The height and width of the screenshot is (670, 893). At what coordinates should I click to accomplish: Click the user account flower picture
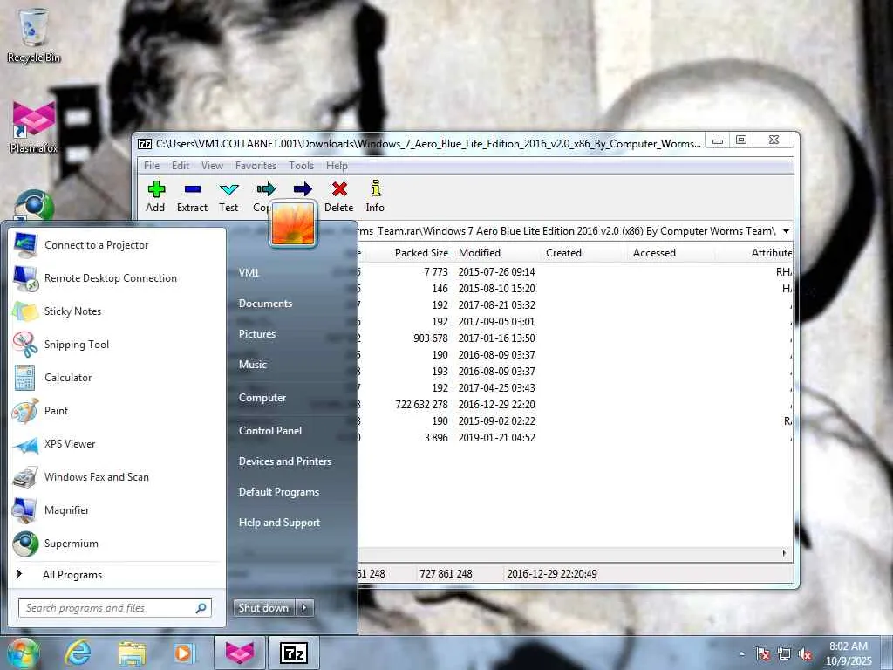[x=293, y=224]
